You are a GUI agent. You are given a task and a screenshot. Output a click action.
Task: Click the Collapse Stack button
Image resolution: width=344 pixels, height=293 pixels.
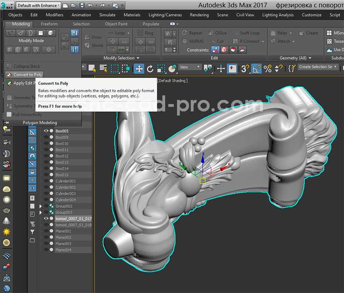pos(23,66)
